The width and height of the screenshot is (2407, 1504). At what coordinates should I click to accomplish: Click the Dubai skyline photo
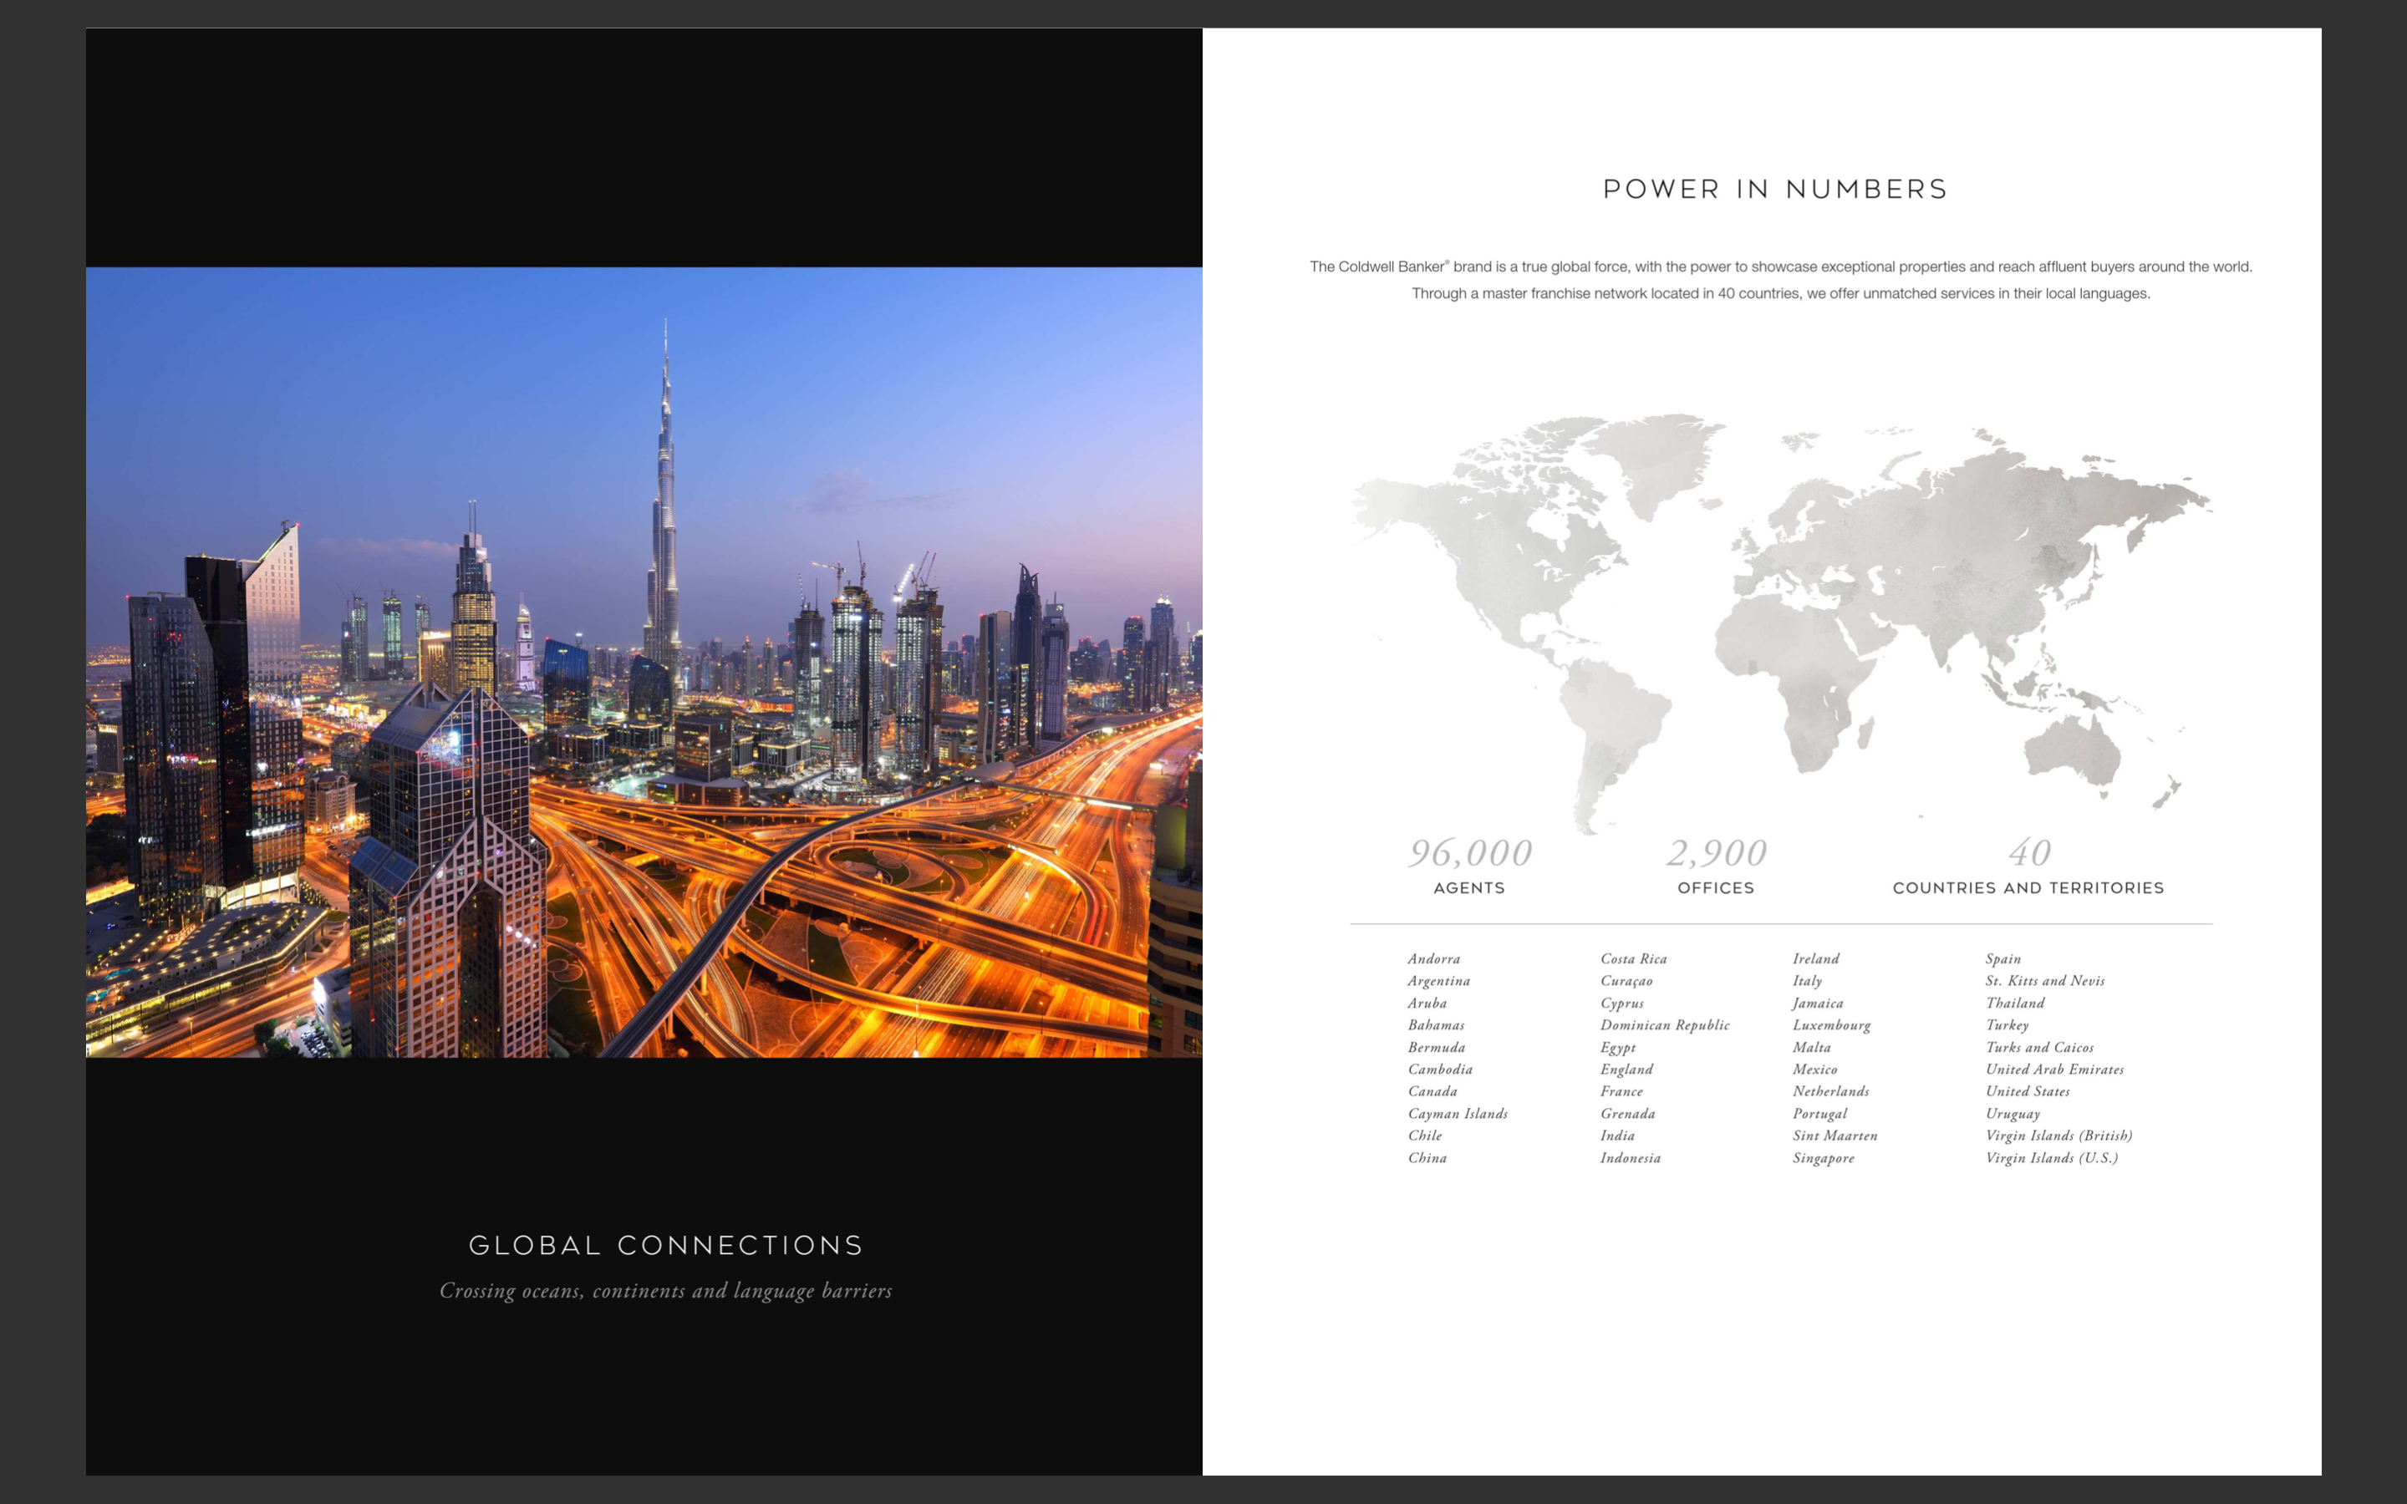644,662
